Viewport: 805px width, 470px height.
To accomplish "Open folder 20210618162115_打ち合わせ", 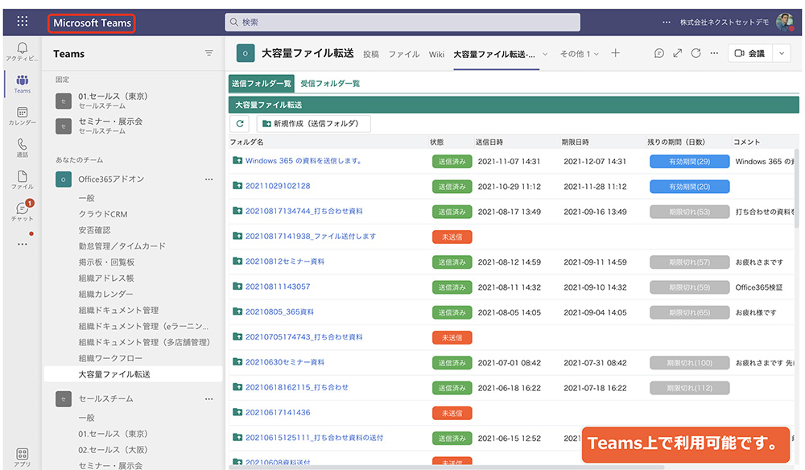I will (297, 387).
